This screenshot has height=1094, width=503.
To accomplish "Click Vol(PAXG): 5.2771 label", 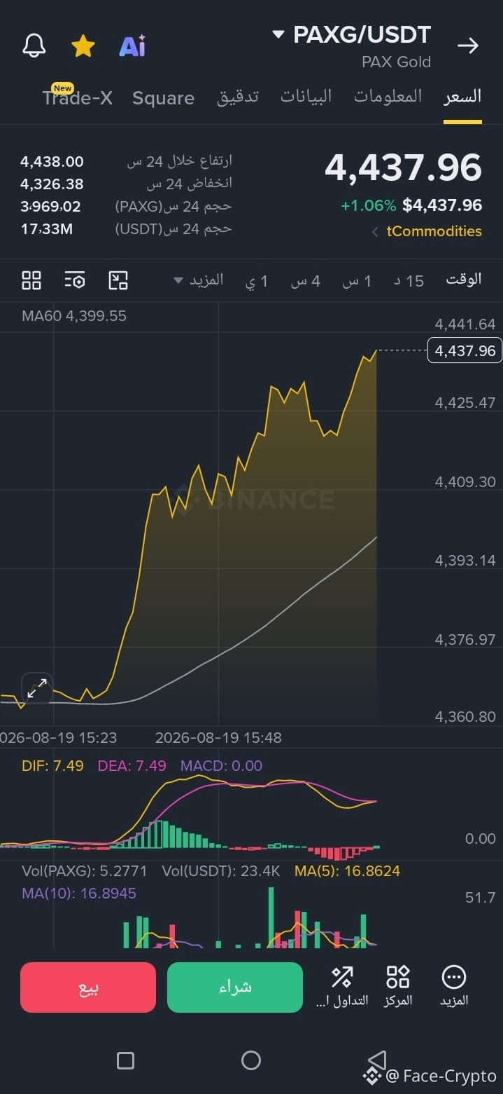I will [x=85, y=871].
